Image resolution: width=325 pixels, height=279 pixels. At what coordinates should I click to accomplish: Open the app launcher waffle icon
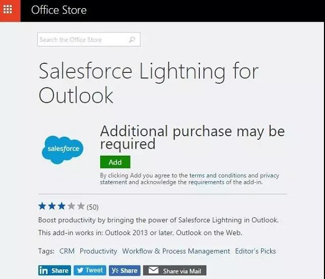coord(10,10)
